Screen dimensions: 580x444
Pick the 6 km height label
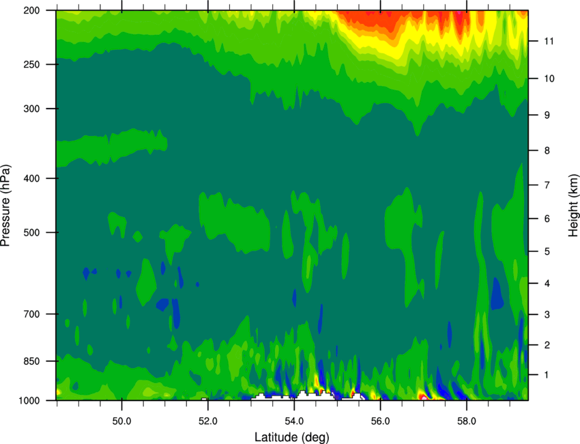tap(547, 219)
